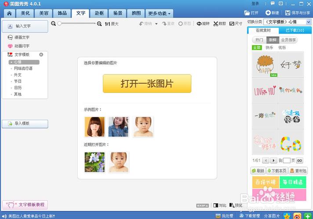Click the 新建 plus icon

pos(268,13)
